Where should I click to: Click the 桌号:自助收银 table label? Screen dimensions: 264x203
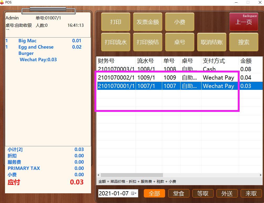[x=19, y=25]
